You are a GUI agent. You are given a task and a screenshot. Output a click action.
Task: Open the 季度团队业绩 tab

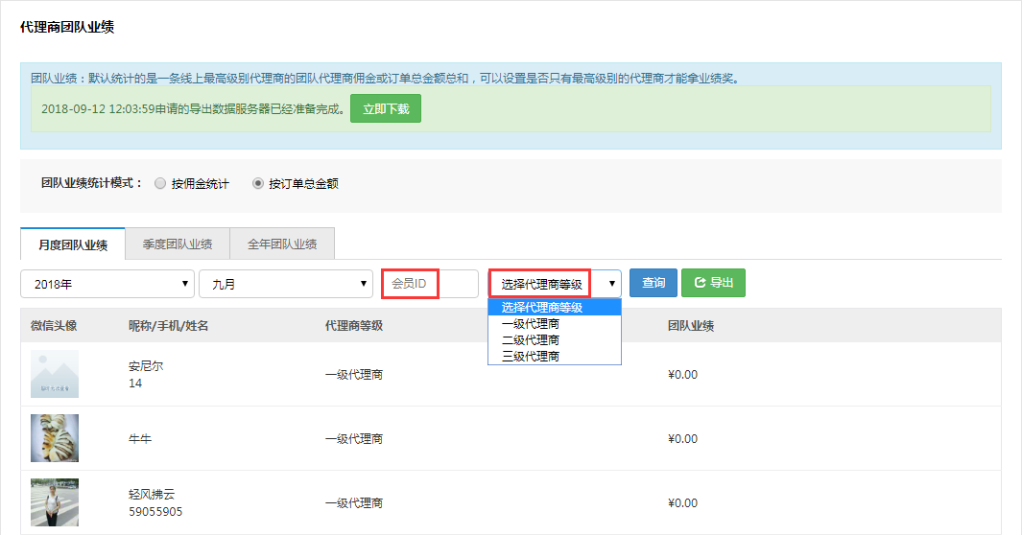[x=178, y=244]
